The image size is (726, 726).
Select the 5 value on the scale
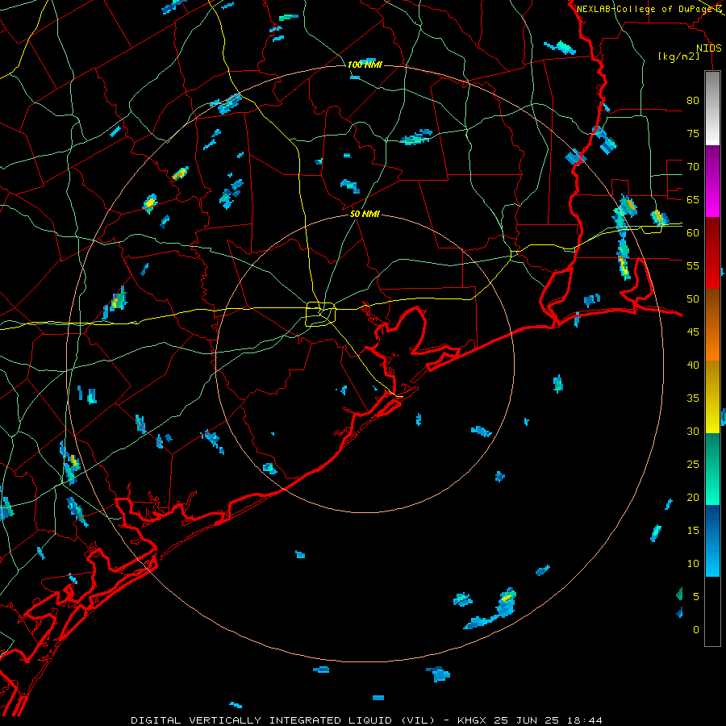[696, 596]
